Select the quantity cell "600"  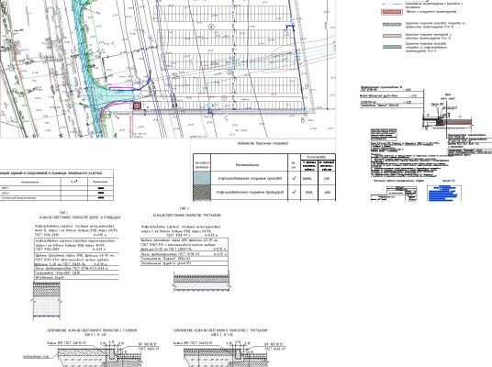point(327,193)
